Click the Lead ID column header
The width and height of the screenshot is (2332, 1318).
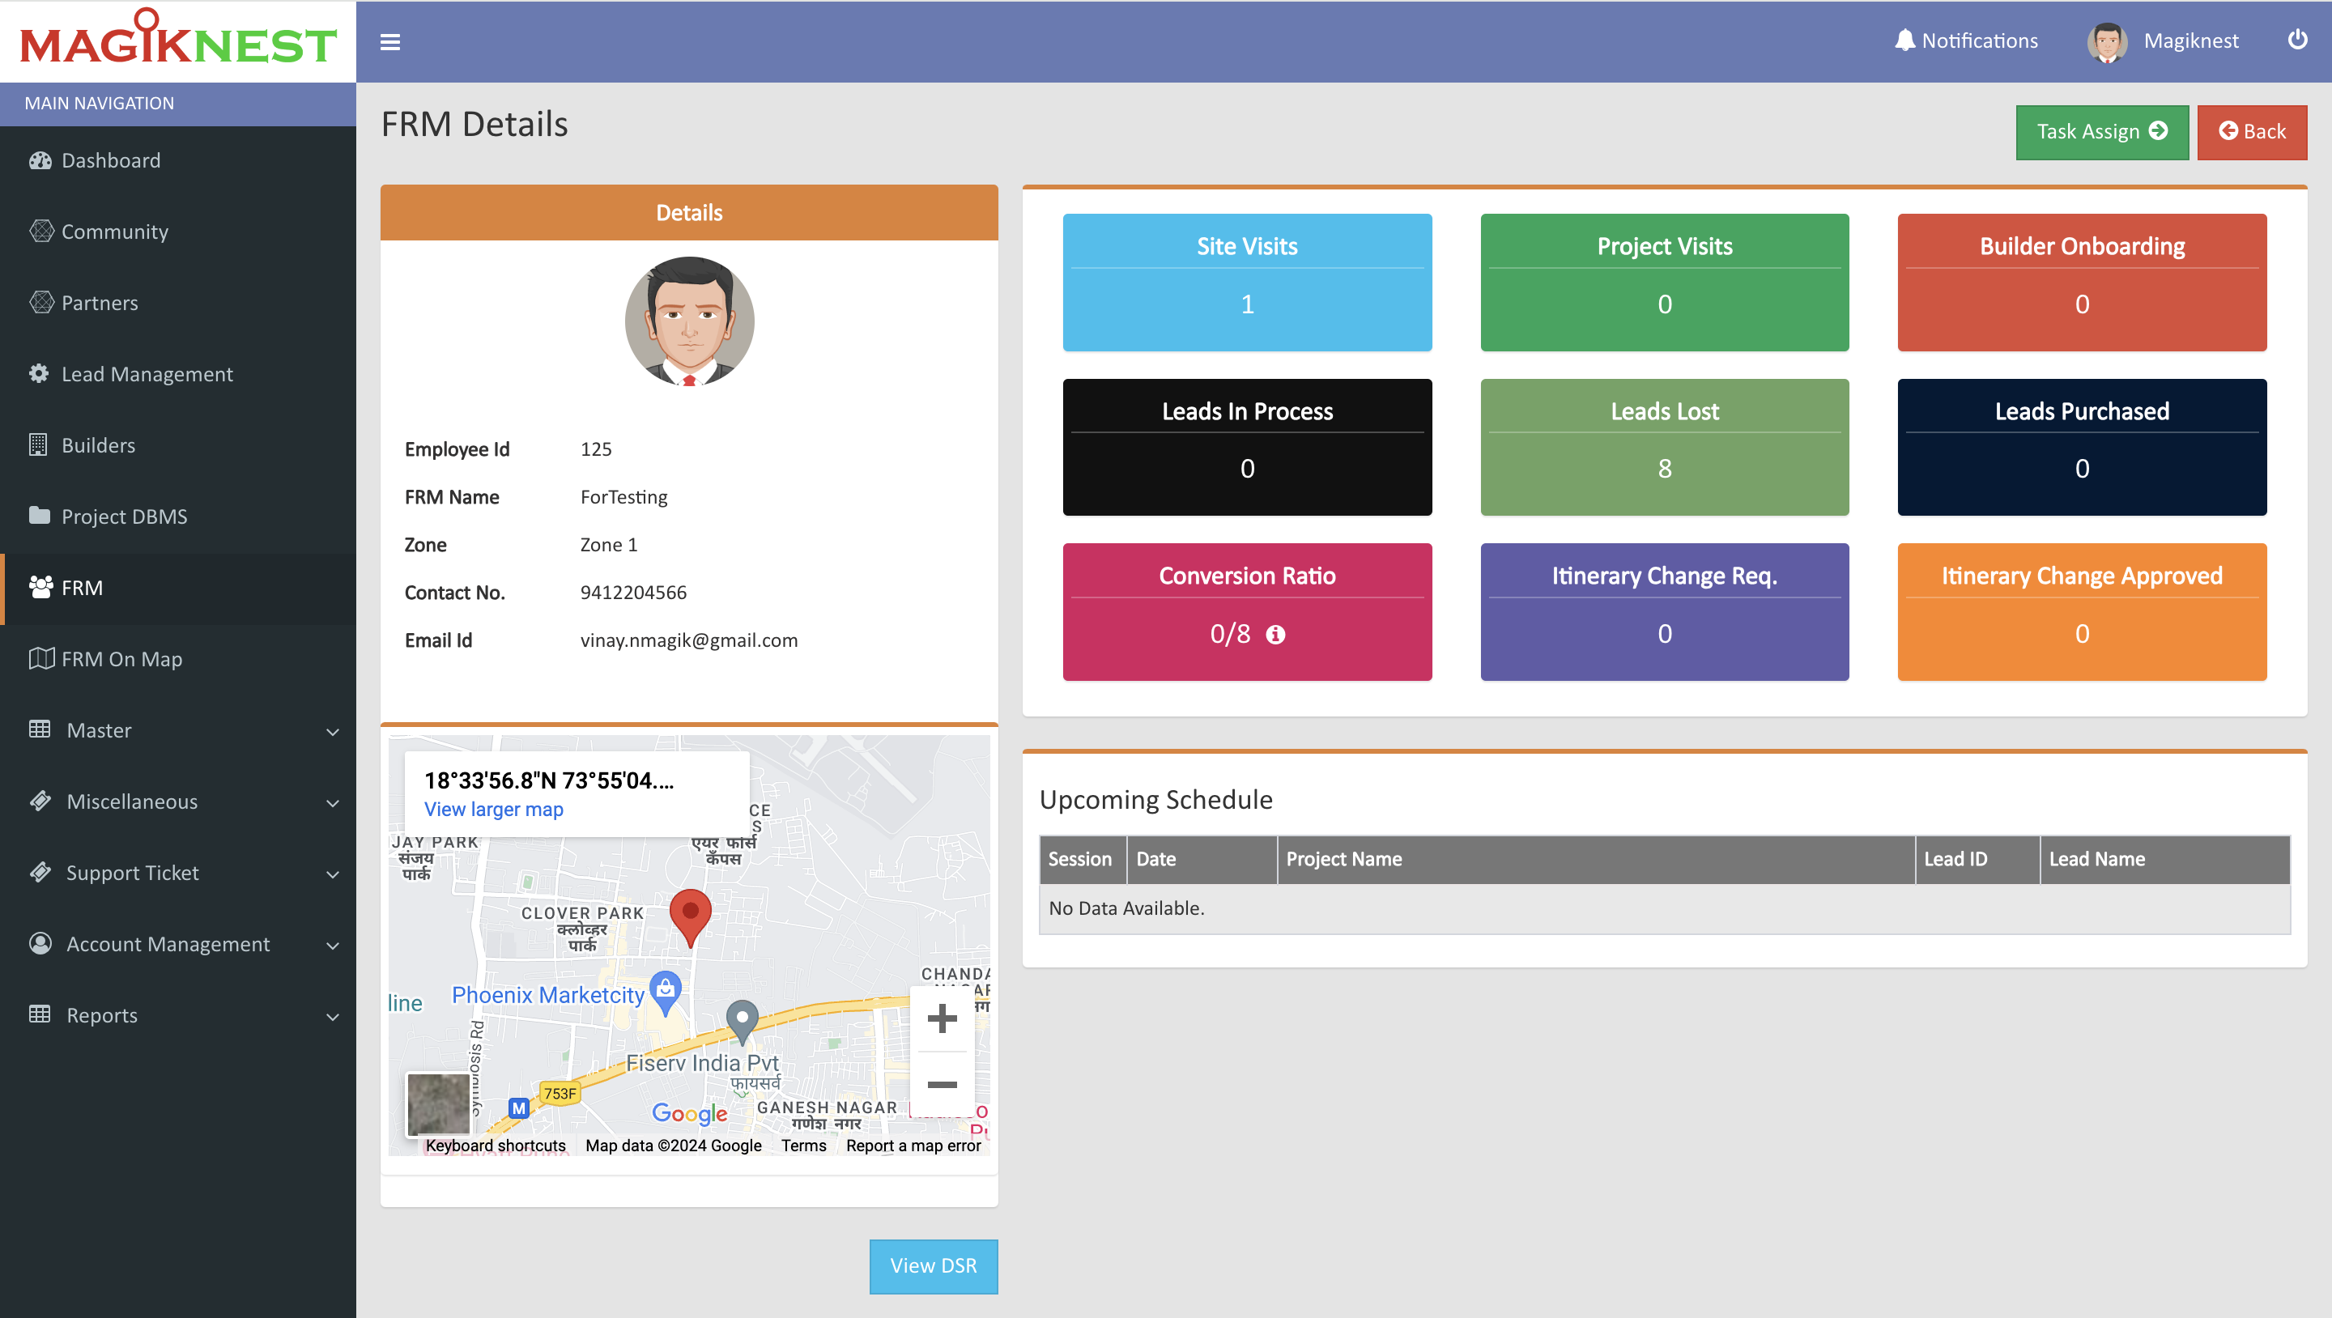tap(1977, 859)
